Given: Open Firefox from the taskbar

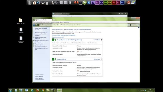Looking at the screenshot, I should coord(37,90).
